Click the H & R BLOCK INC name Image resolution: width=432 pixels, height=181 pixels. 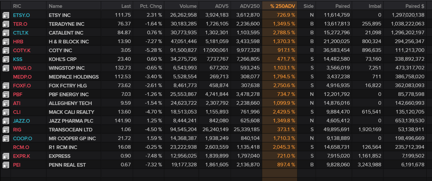click(x=69, y=41)
